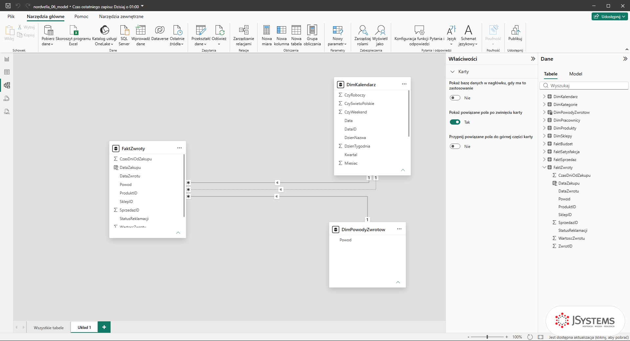
Task: Click the Język ribbon icon
Action: point(451,30)
